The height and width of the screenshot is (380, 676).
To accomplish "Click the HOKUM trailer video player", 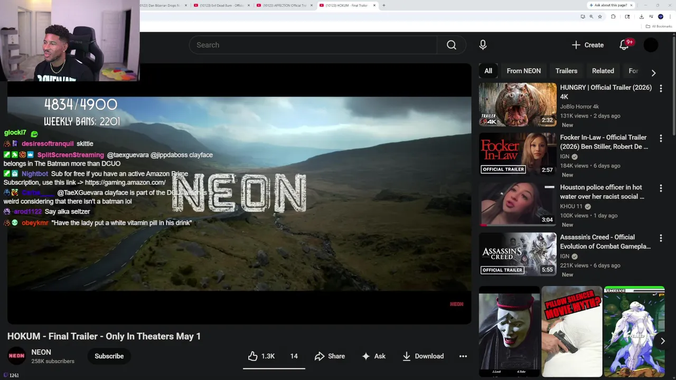I will [239, 194].
